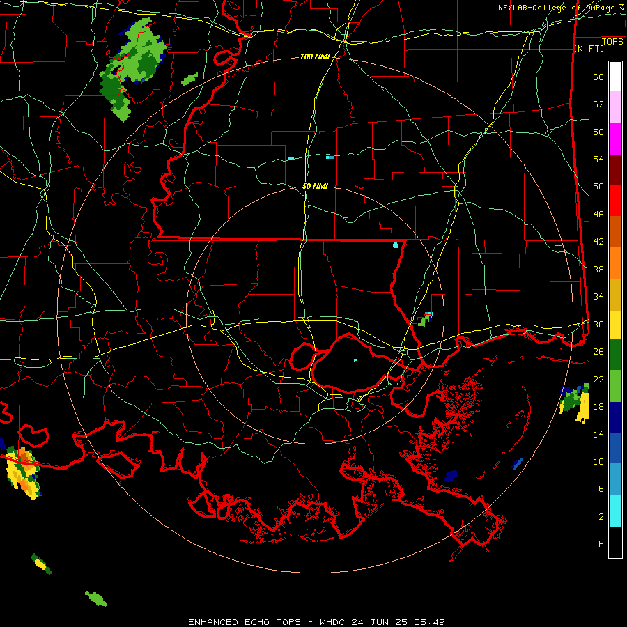Click the "30" legend value
627x627 pixels.
click(598, 324)
